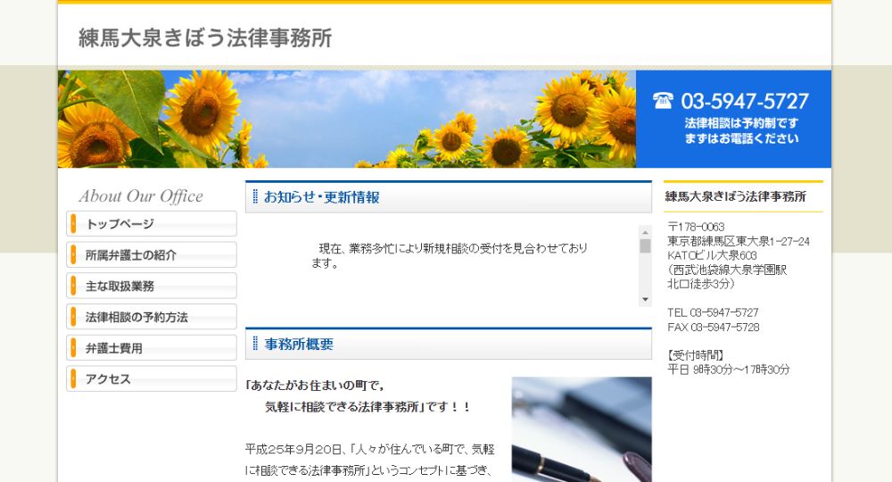Click the fountain pen photo
This screenshot has height=482, width=892.
coord(581,429)
